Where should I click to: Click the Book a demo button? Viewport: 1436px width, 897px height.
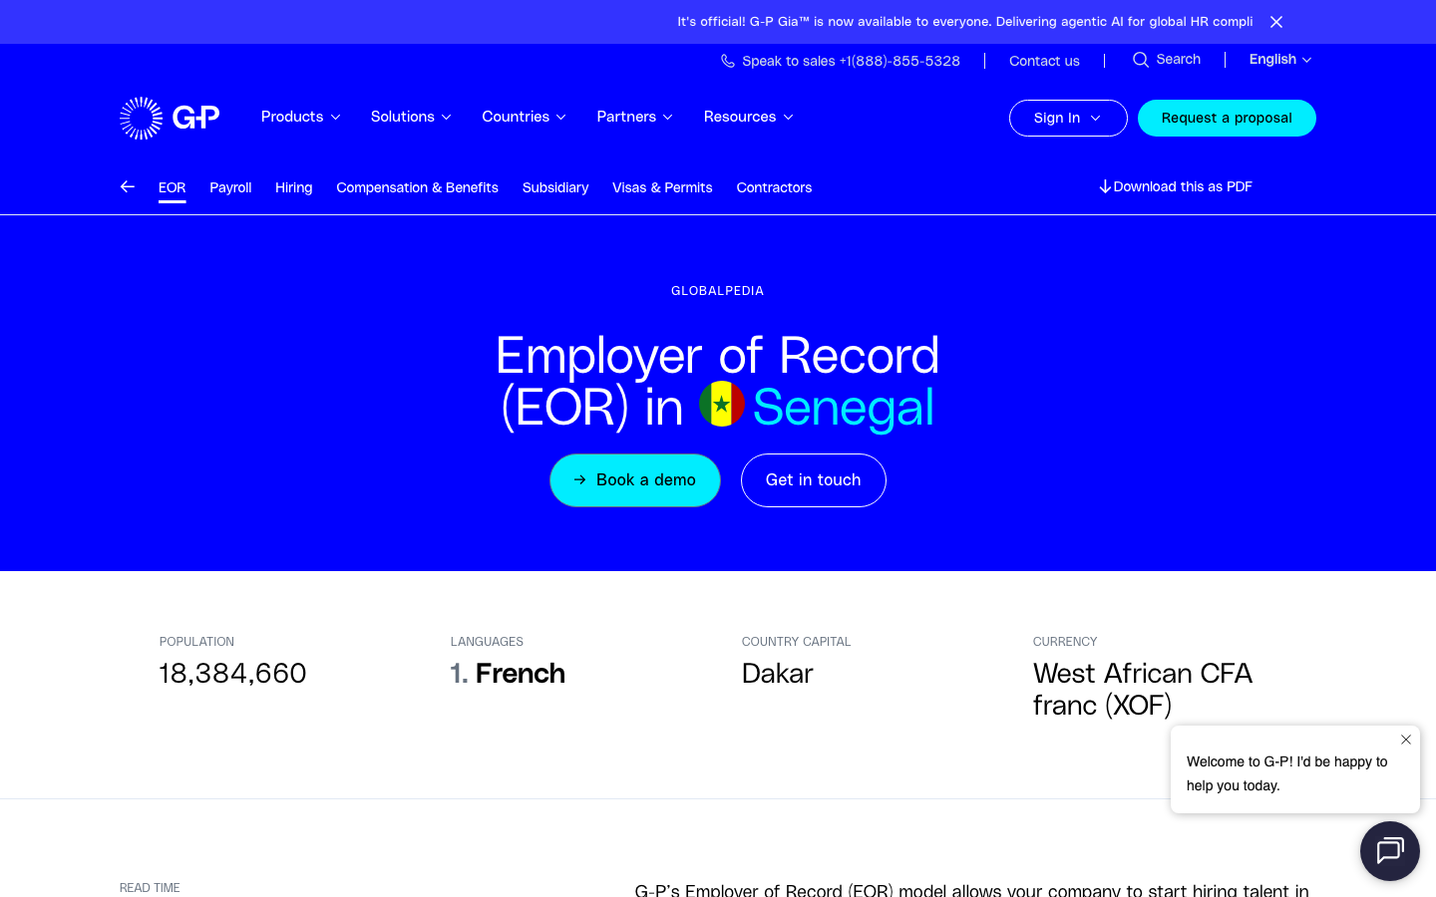pyautogui.click(x=635, y=480)
